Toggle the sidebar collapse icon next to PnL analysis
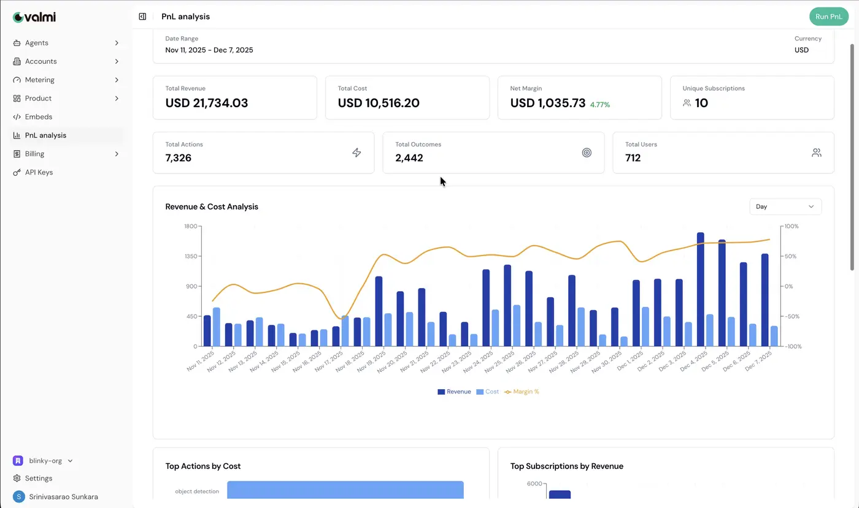 pyautogui.click(x=142, y=17)
